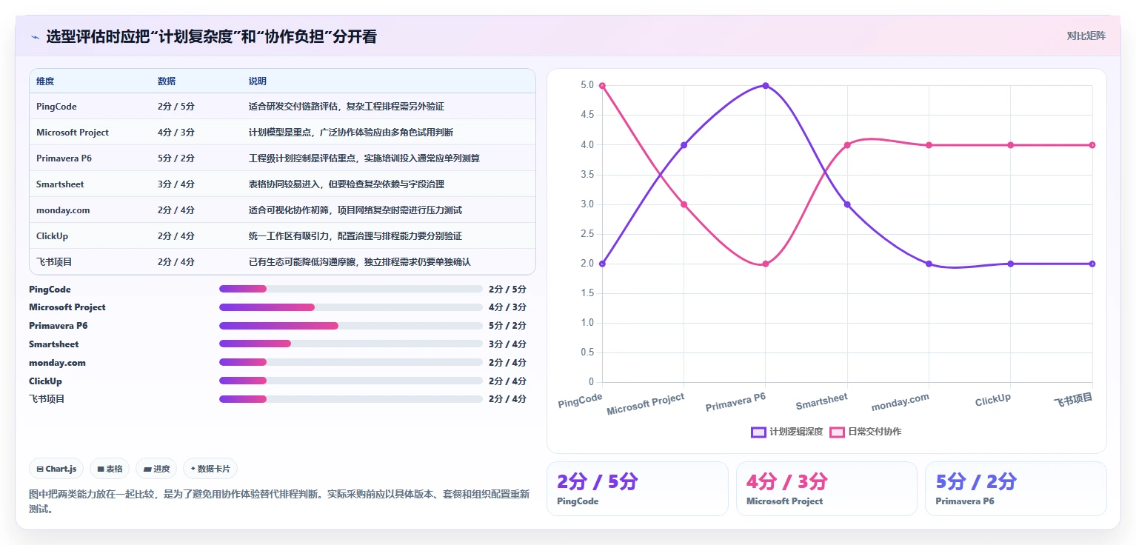Click the monday.com label on the chart axis
Image resolution: width=1136 pixels, height=545 pixels.
click(901, 402)
